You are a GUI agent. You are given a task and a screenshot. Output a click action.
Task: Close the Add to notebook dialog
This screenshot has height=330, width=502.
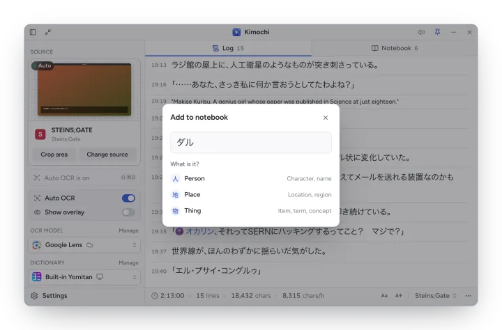pos(326,118)
